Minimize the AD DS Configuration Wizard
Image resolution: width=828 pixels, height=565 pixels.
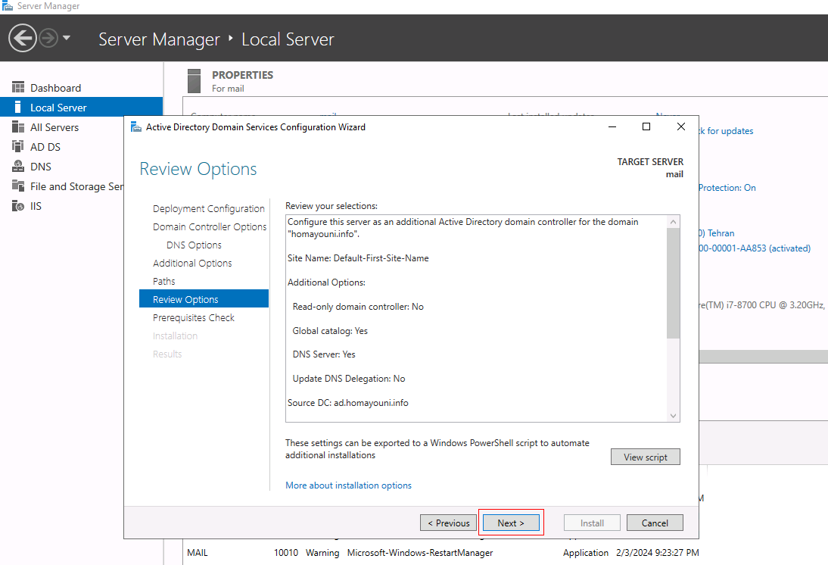point(612,126)
